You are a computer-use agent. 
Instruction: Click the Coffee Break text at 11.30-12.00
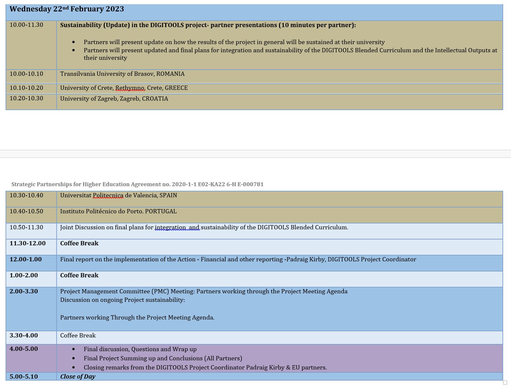pyautogui.click(x=79, y=243)
